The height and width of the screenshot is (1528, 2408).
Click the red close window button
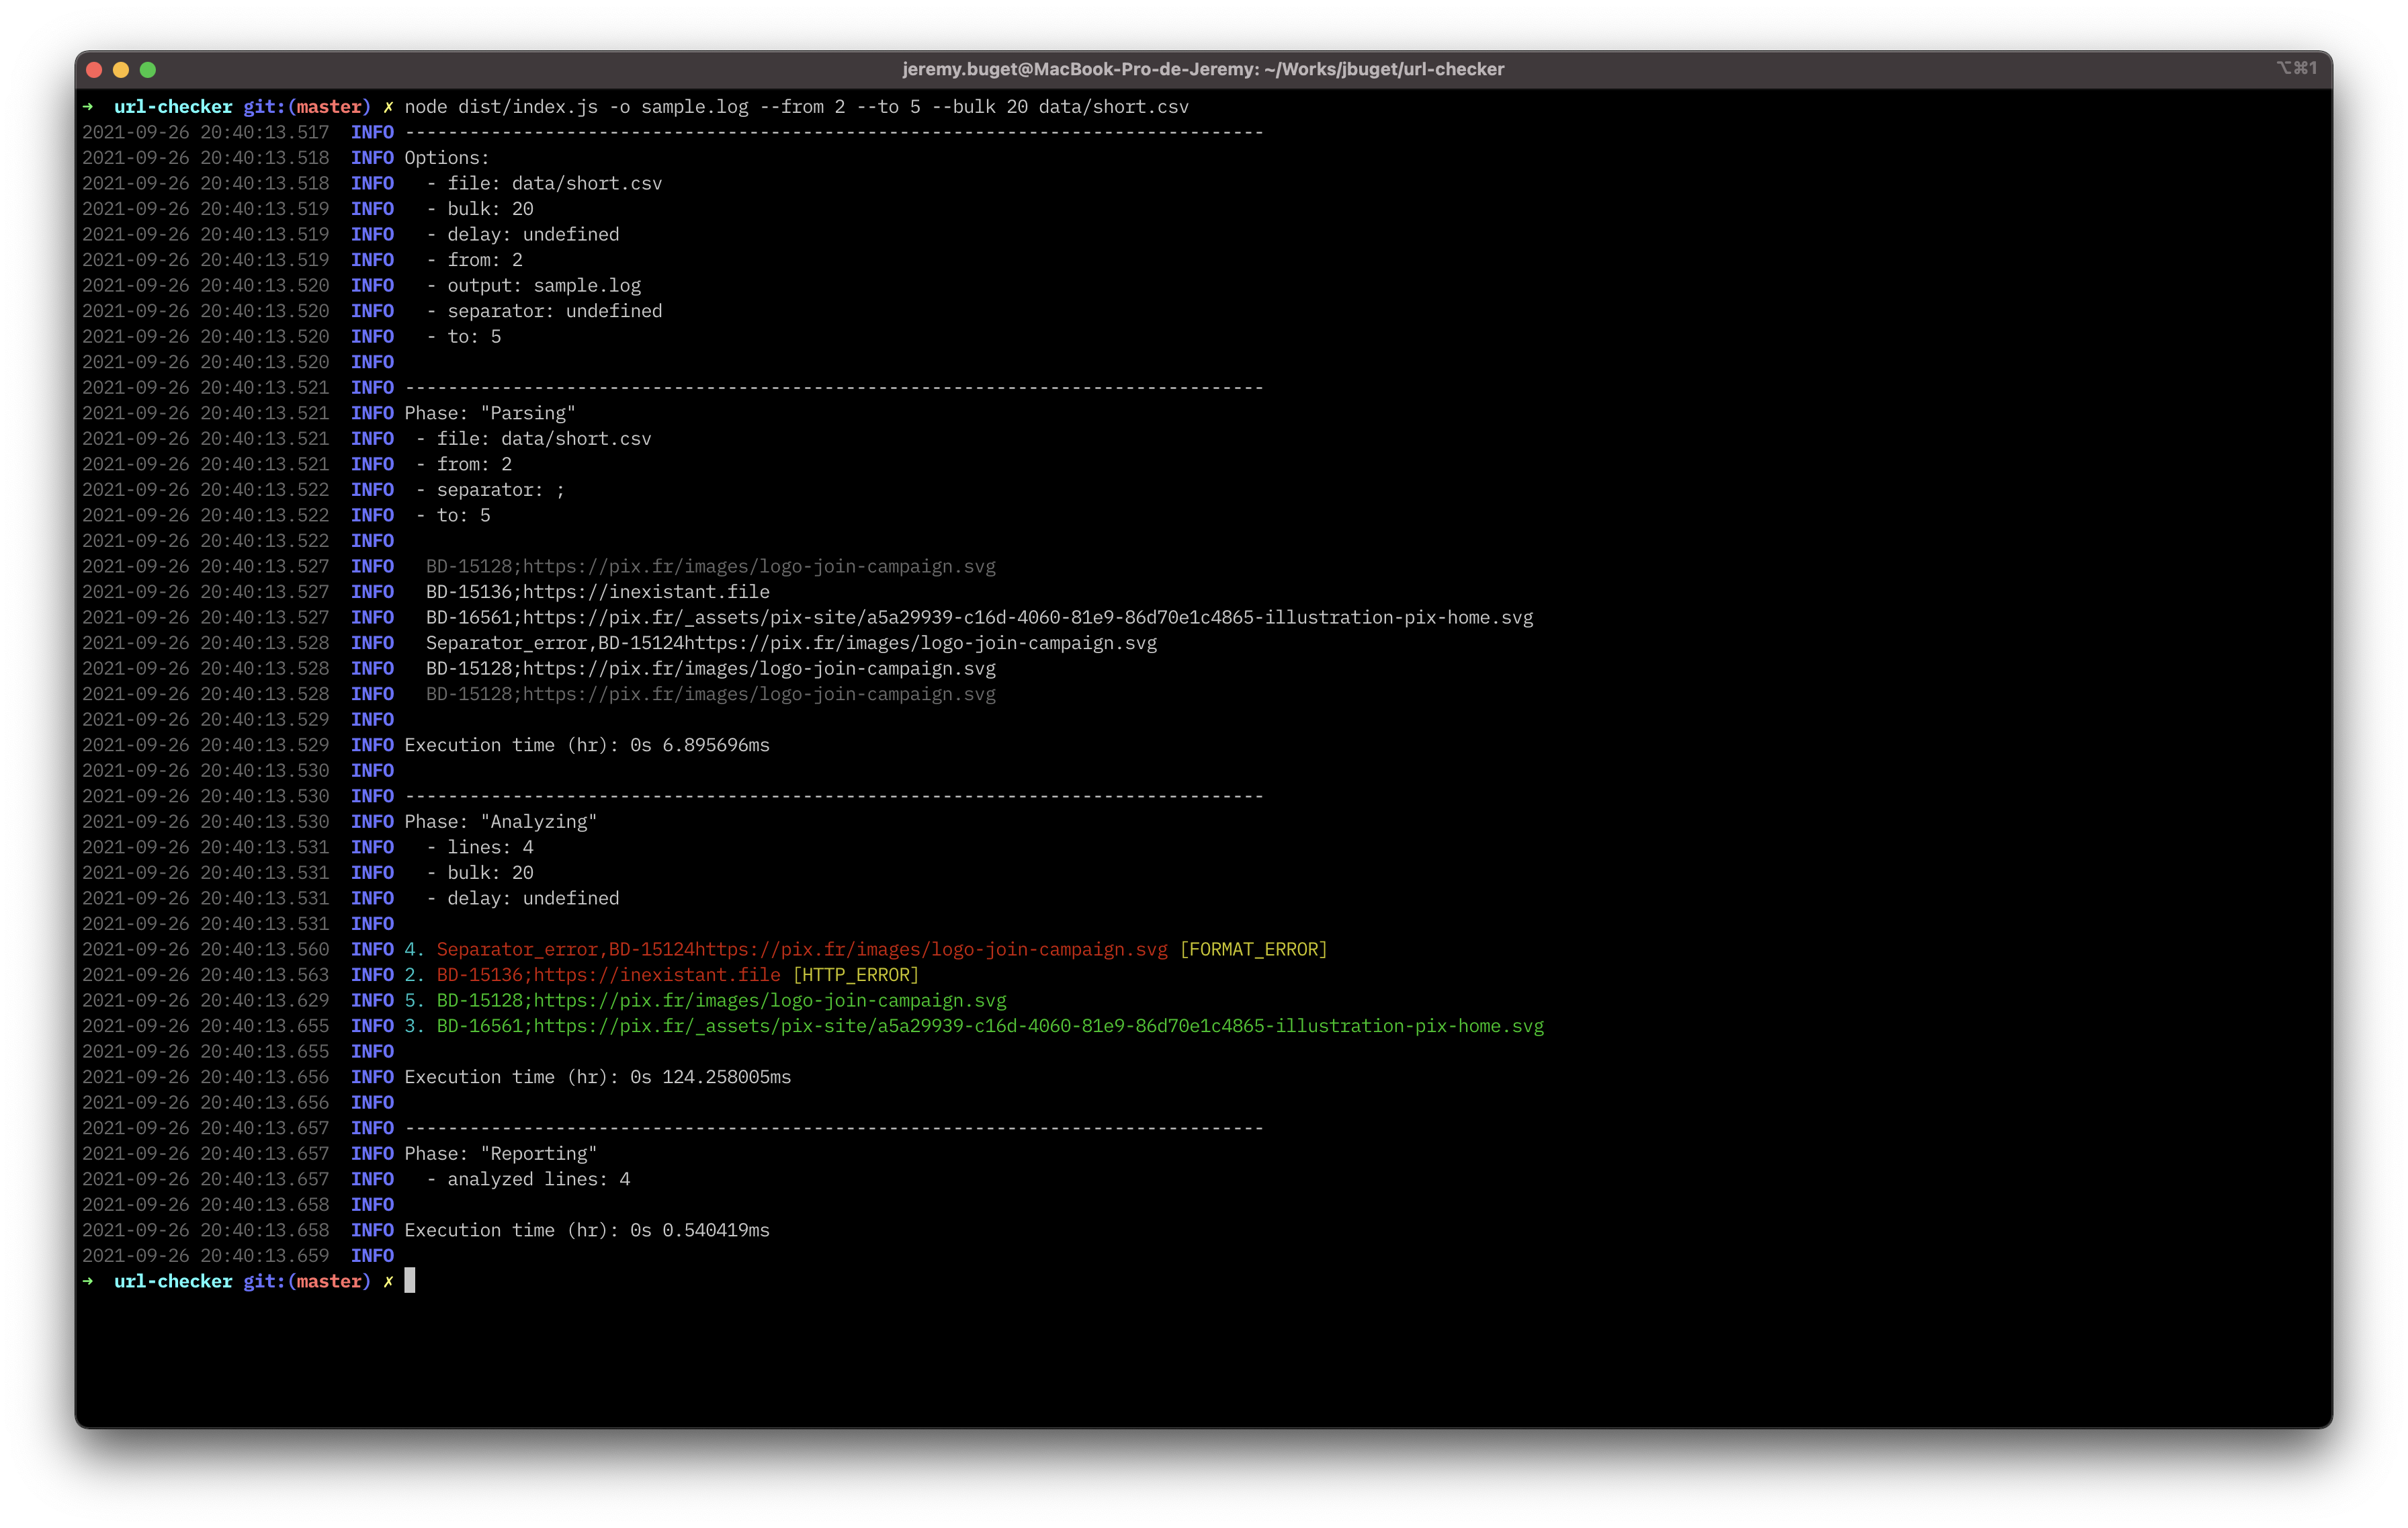95,69
